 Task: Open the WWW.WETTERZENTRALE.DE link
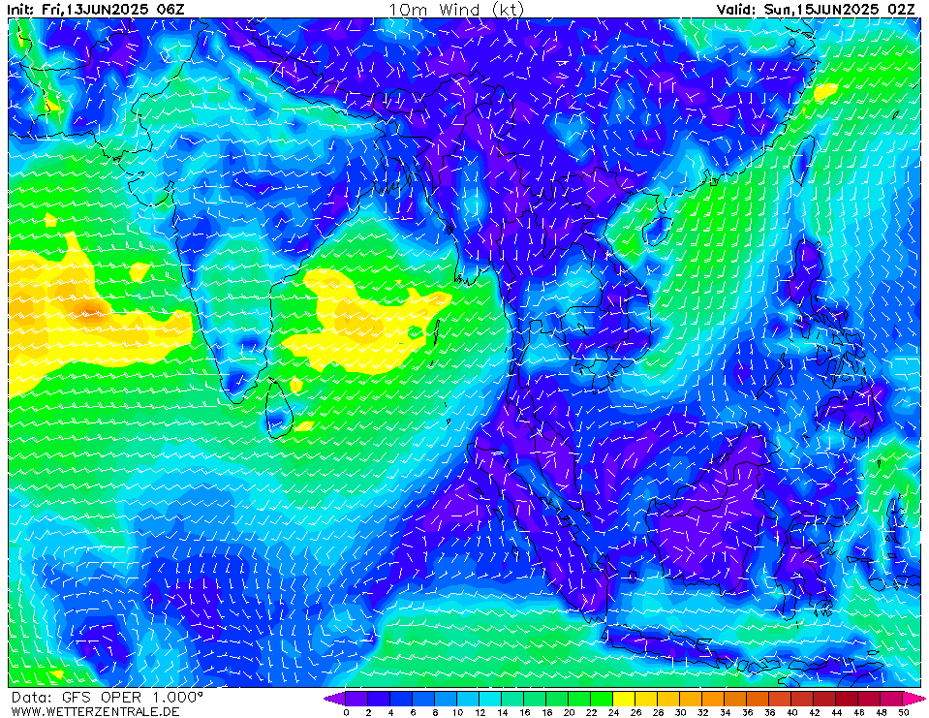tap(95, 711)
